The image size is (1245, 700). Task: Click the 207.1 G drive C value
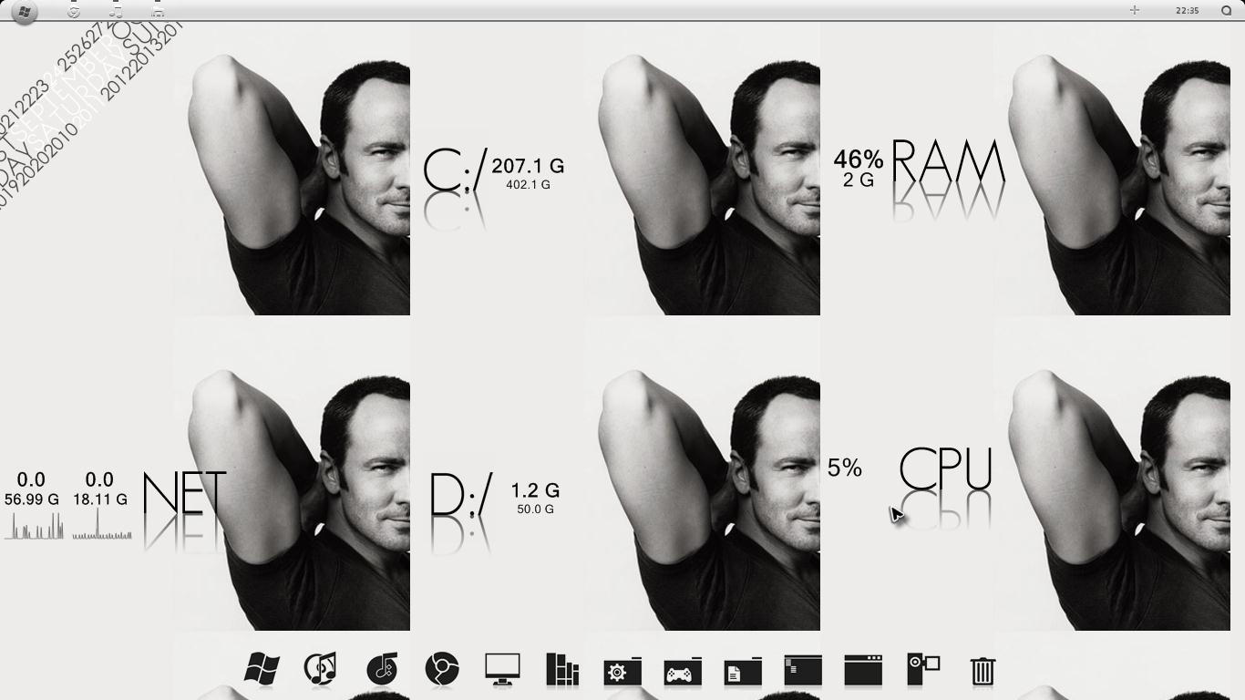click(528, 166)
